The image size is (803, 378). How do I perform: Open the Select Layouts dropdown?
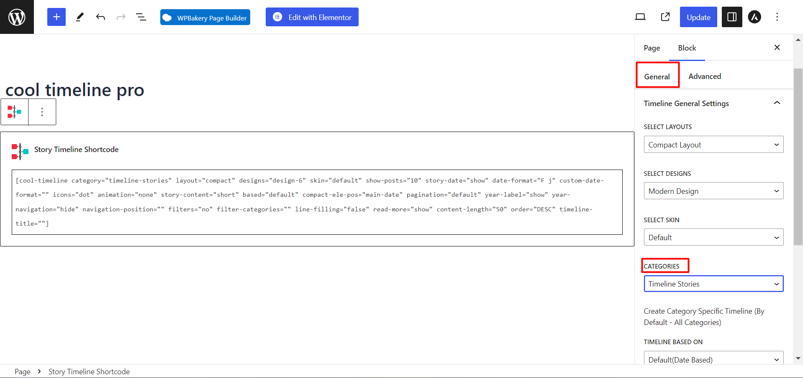click(713, 145)
